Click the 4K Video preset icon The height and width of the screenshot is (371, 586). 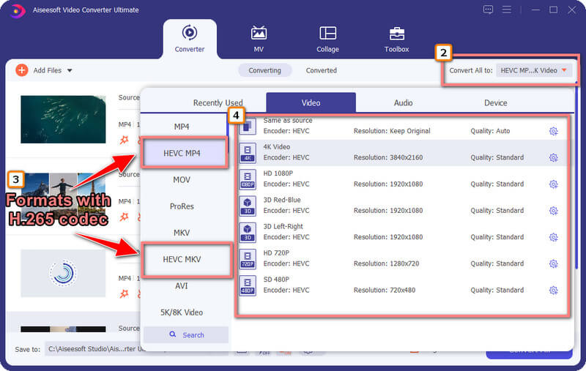(x=248, y=153)
